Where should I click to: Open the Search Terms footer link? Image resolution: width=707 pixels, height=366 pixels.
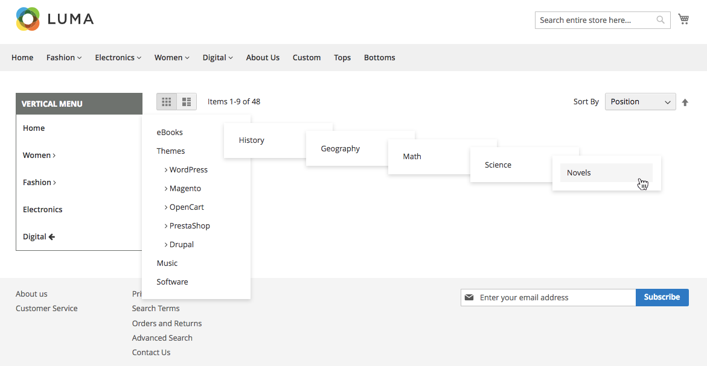point(156,308)
